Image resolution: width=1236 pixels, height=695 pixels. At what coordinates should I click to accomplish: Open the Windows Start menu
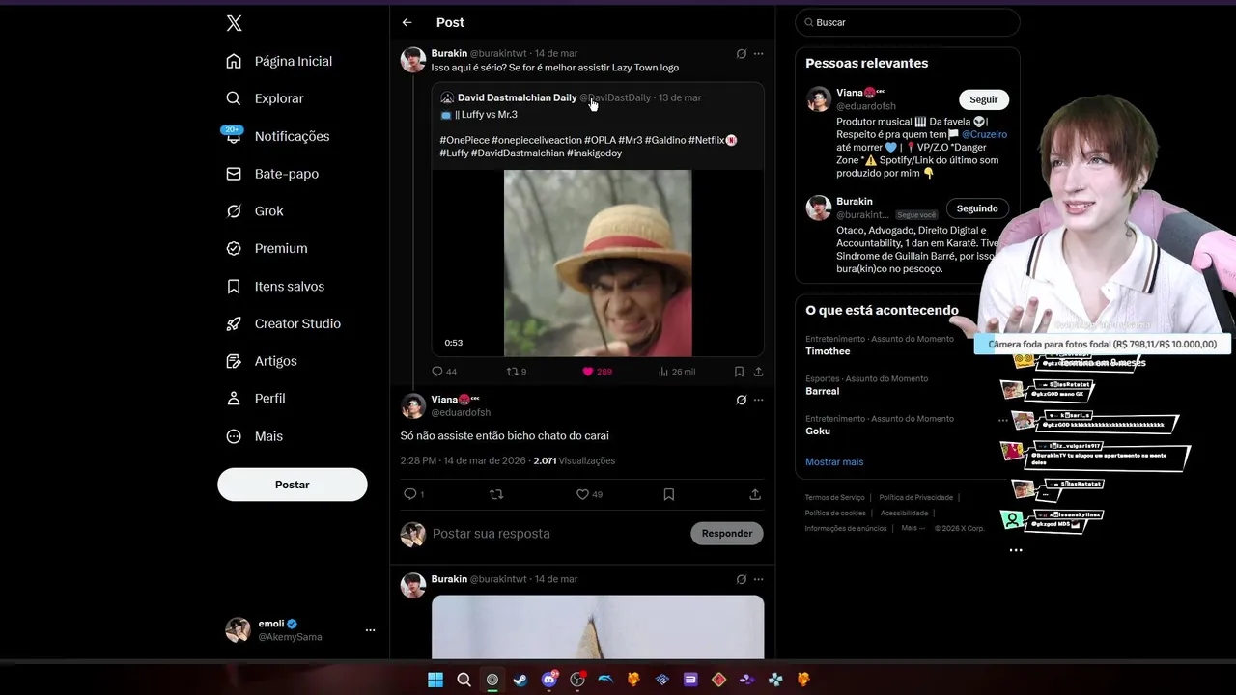(435, 680)
